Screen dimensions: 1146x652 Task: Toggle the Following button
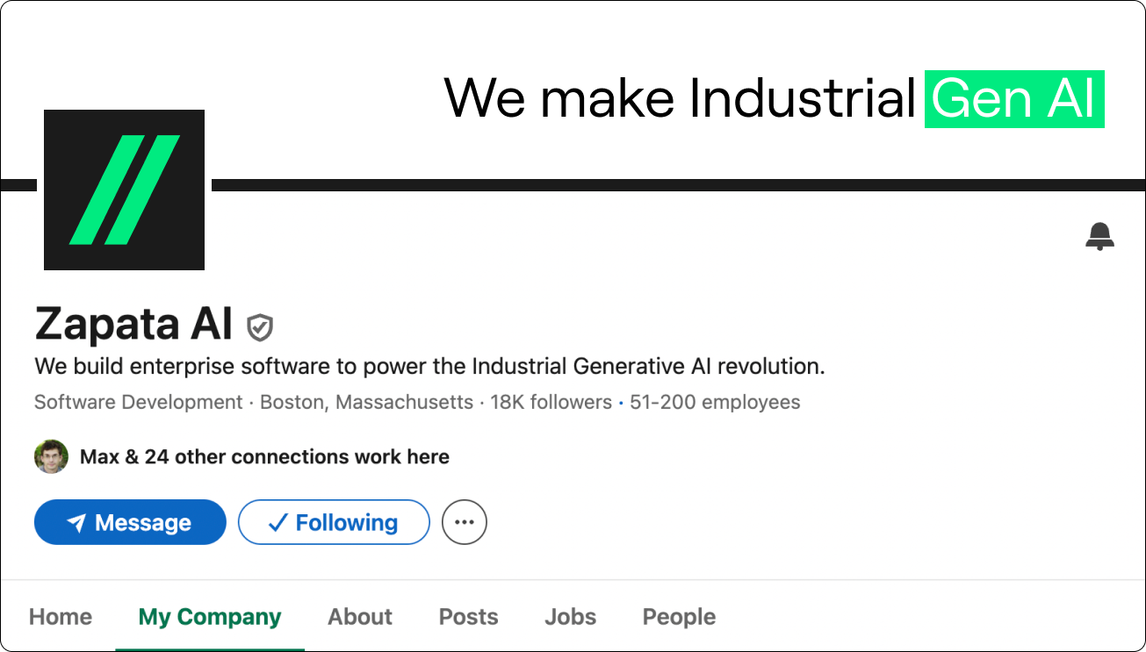click(x=334, y=522)
